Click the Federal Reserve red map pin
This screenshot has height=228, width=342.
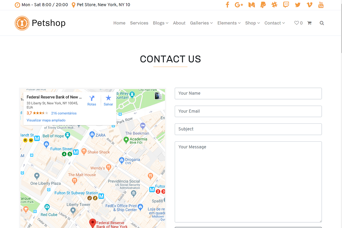coord(92,223)
